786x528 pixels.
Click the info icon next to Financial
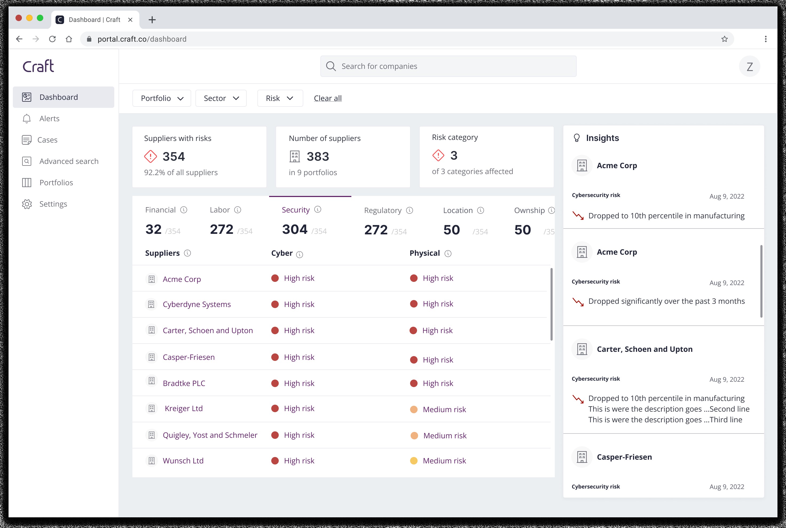coord(183,210)
